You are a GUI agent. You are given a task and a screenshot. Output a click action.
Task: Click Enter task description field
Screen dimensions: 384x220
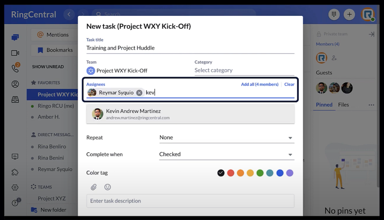190,201
